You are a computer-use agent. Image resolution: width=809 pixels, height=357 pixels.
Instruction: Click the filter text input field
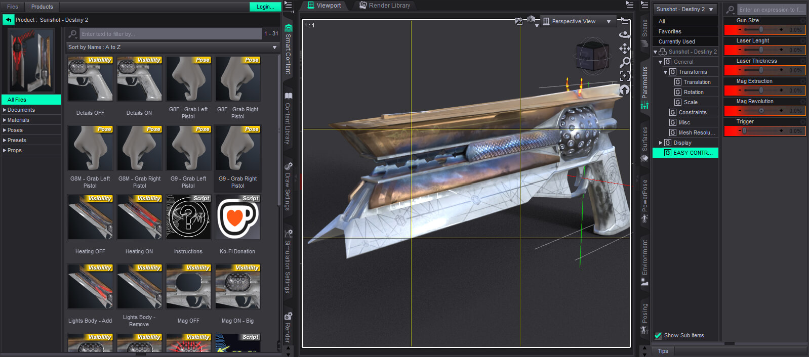171,34
